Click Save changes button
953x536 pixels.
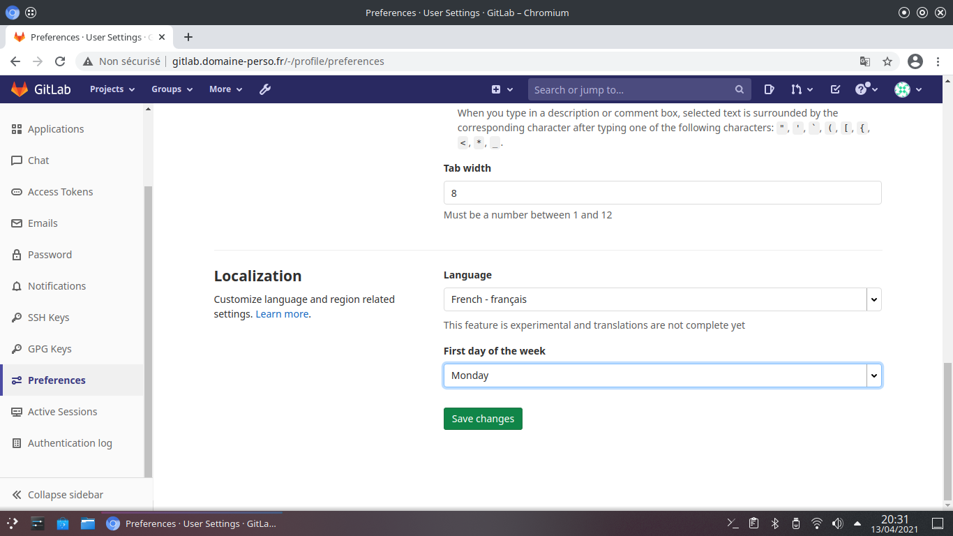(483, 419)
